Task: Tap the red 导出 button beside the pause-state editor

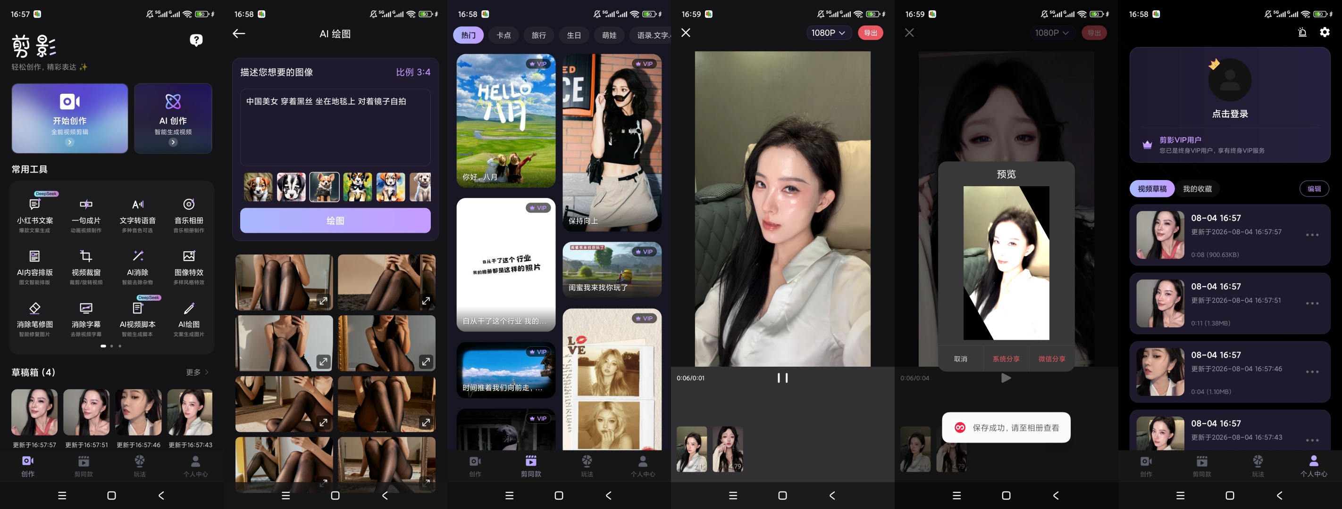Action: coord(870,33)
